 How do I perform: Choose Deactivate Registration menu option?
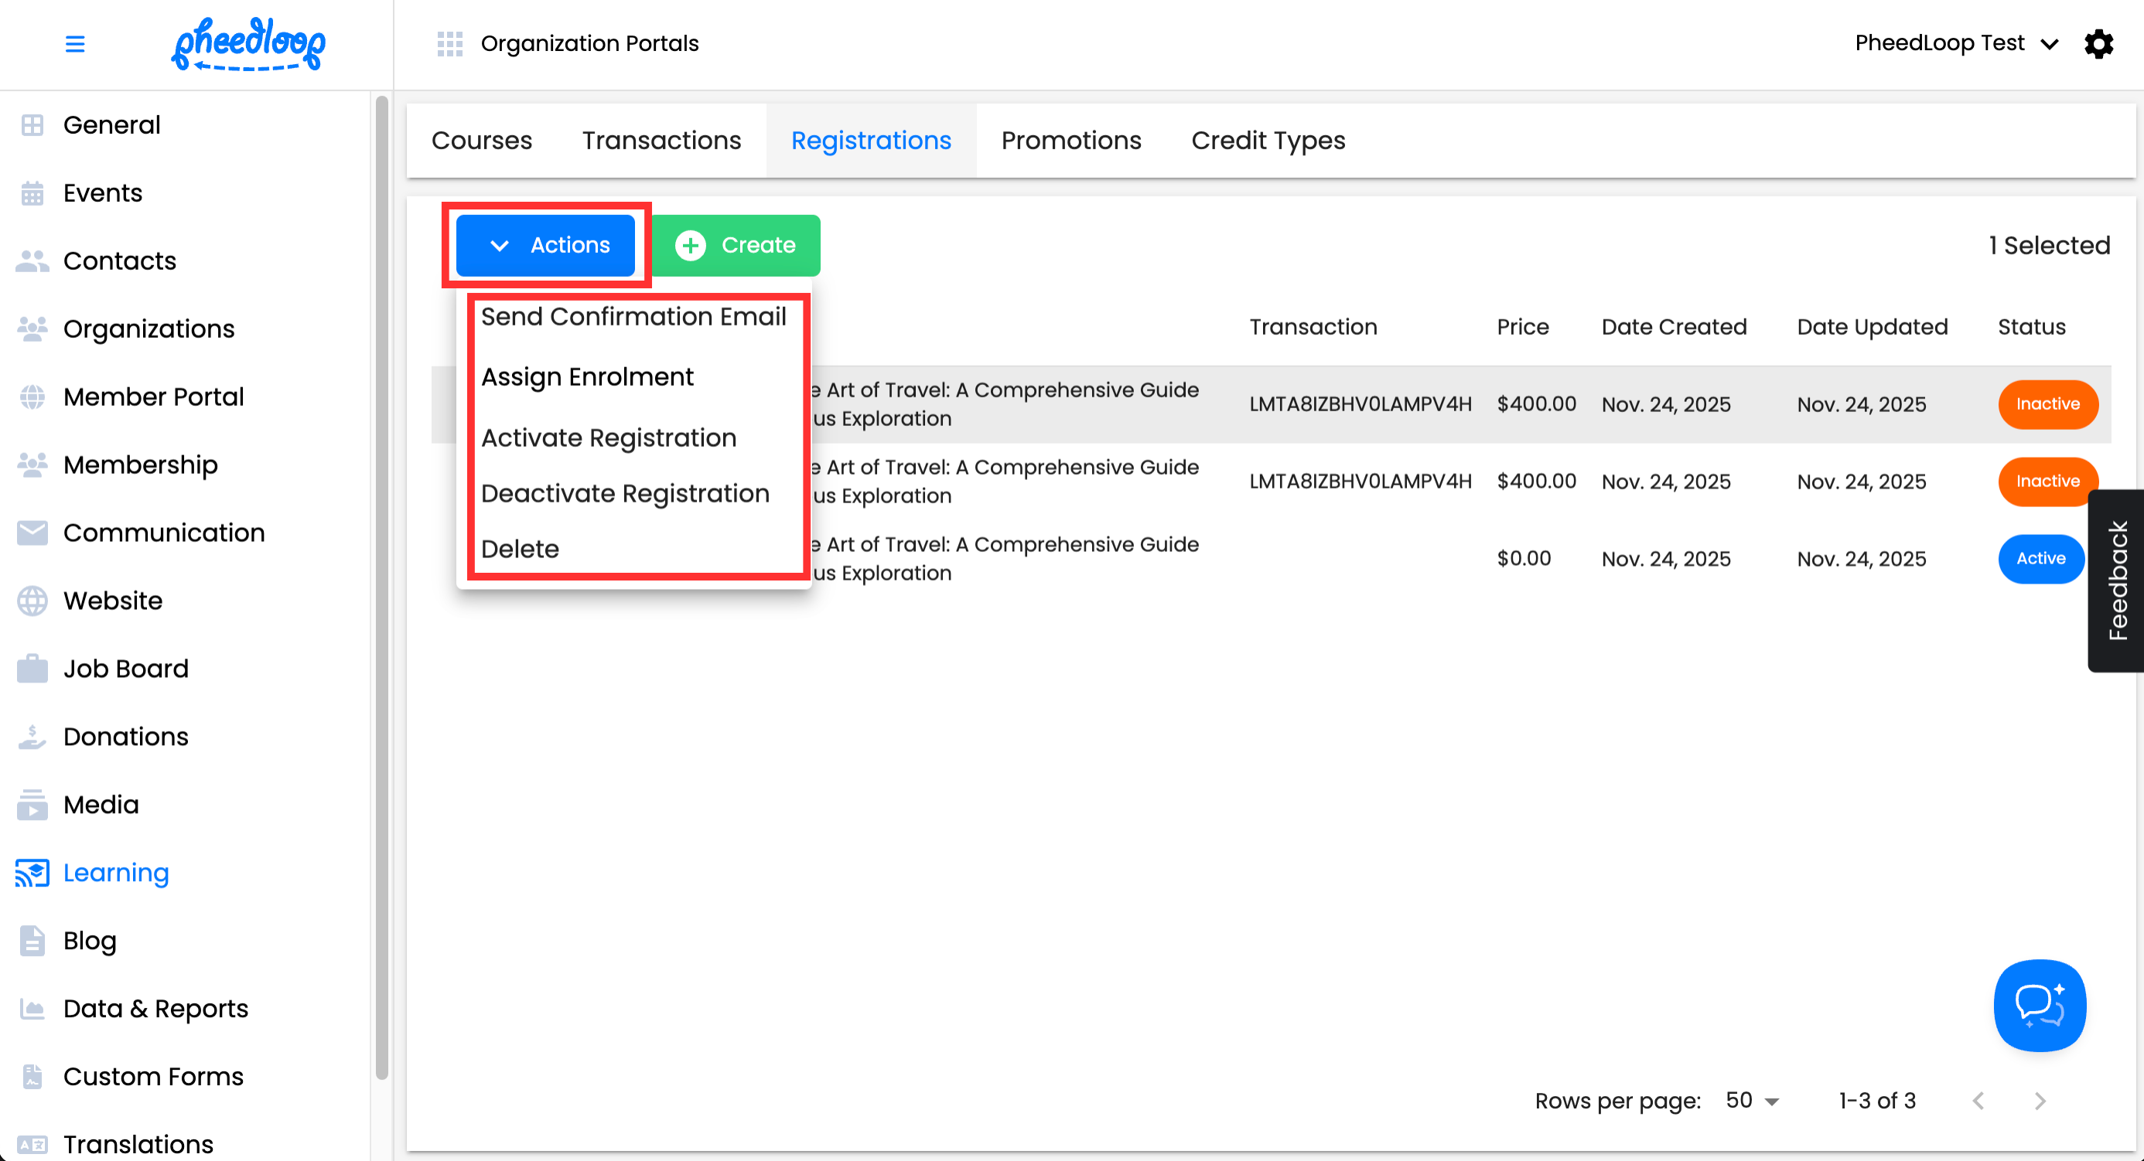(x=625, y=494)
